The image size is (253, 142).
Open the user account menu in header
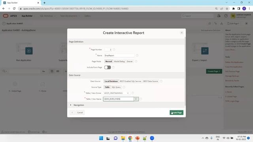(241, 16)
